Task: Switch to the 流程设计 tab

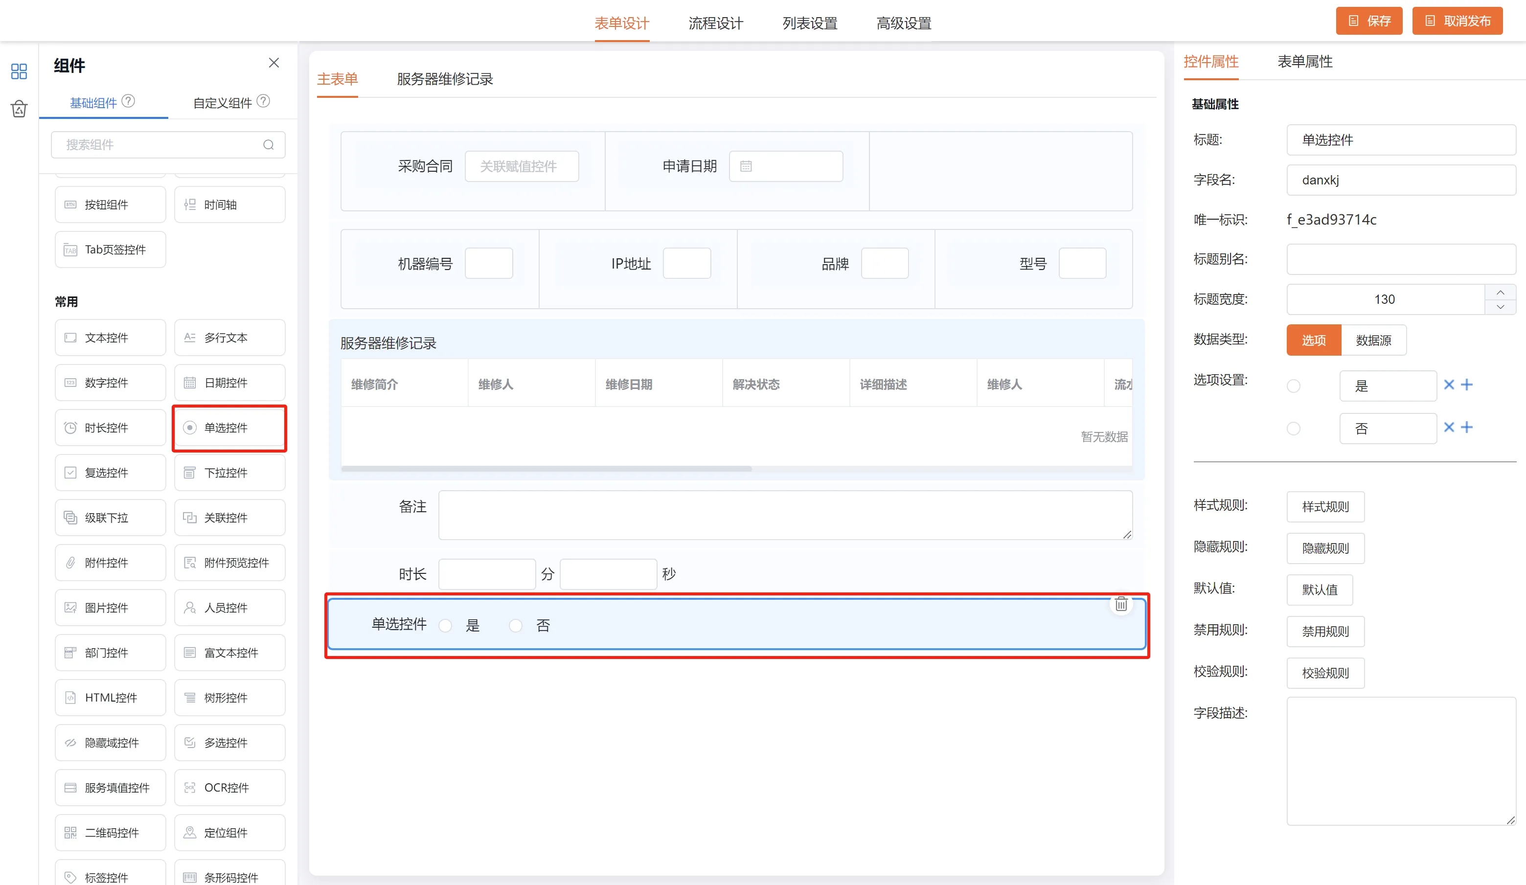Action: coord(715,23)
